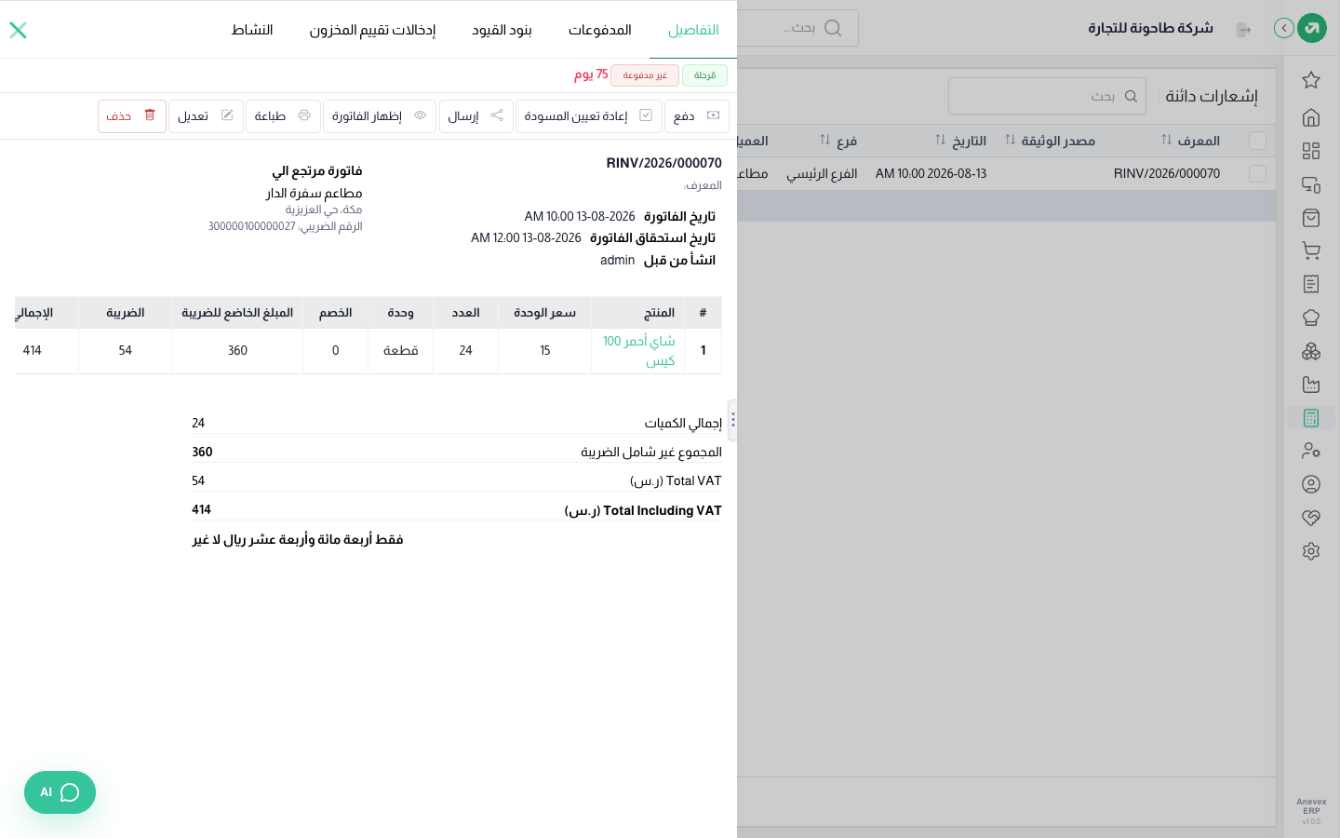Switch to the المدفوعات tab

tap(600, 30)
